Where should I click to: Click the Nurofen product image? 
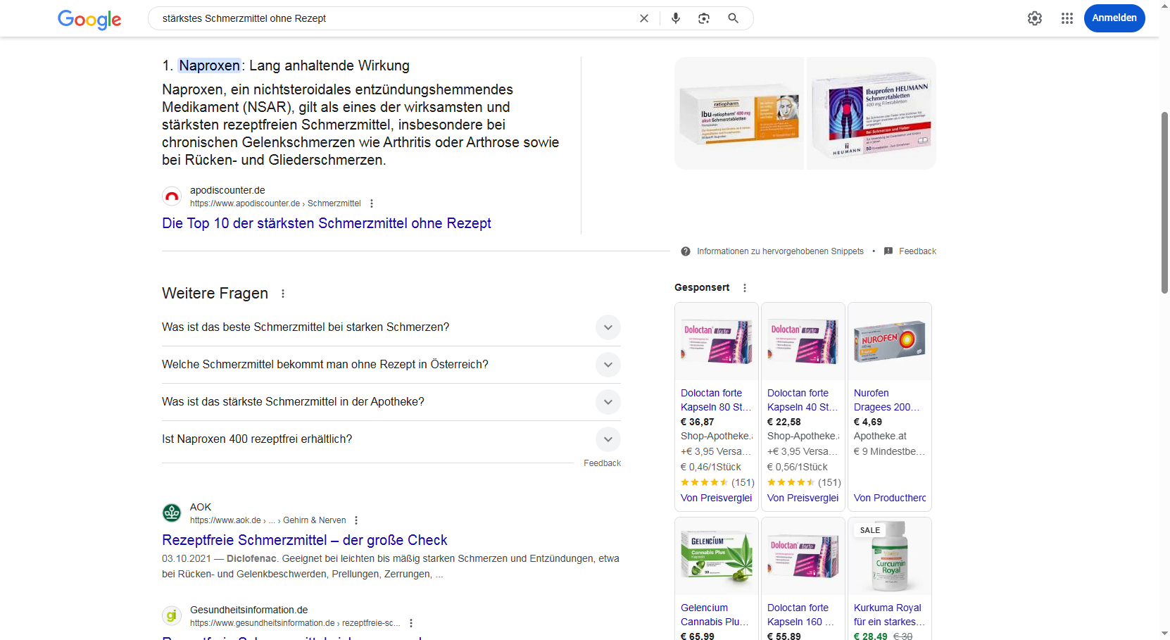point(890,341)
